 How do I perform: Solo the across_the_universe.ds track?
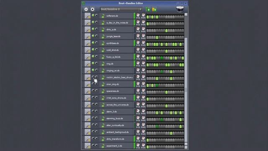pyautogui.click(x=96, y=104)
